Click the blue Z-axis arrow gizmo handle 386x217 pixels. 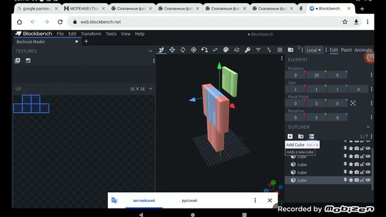[192, 99]
